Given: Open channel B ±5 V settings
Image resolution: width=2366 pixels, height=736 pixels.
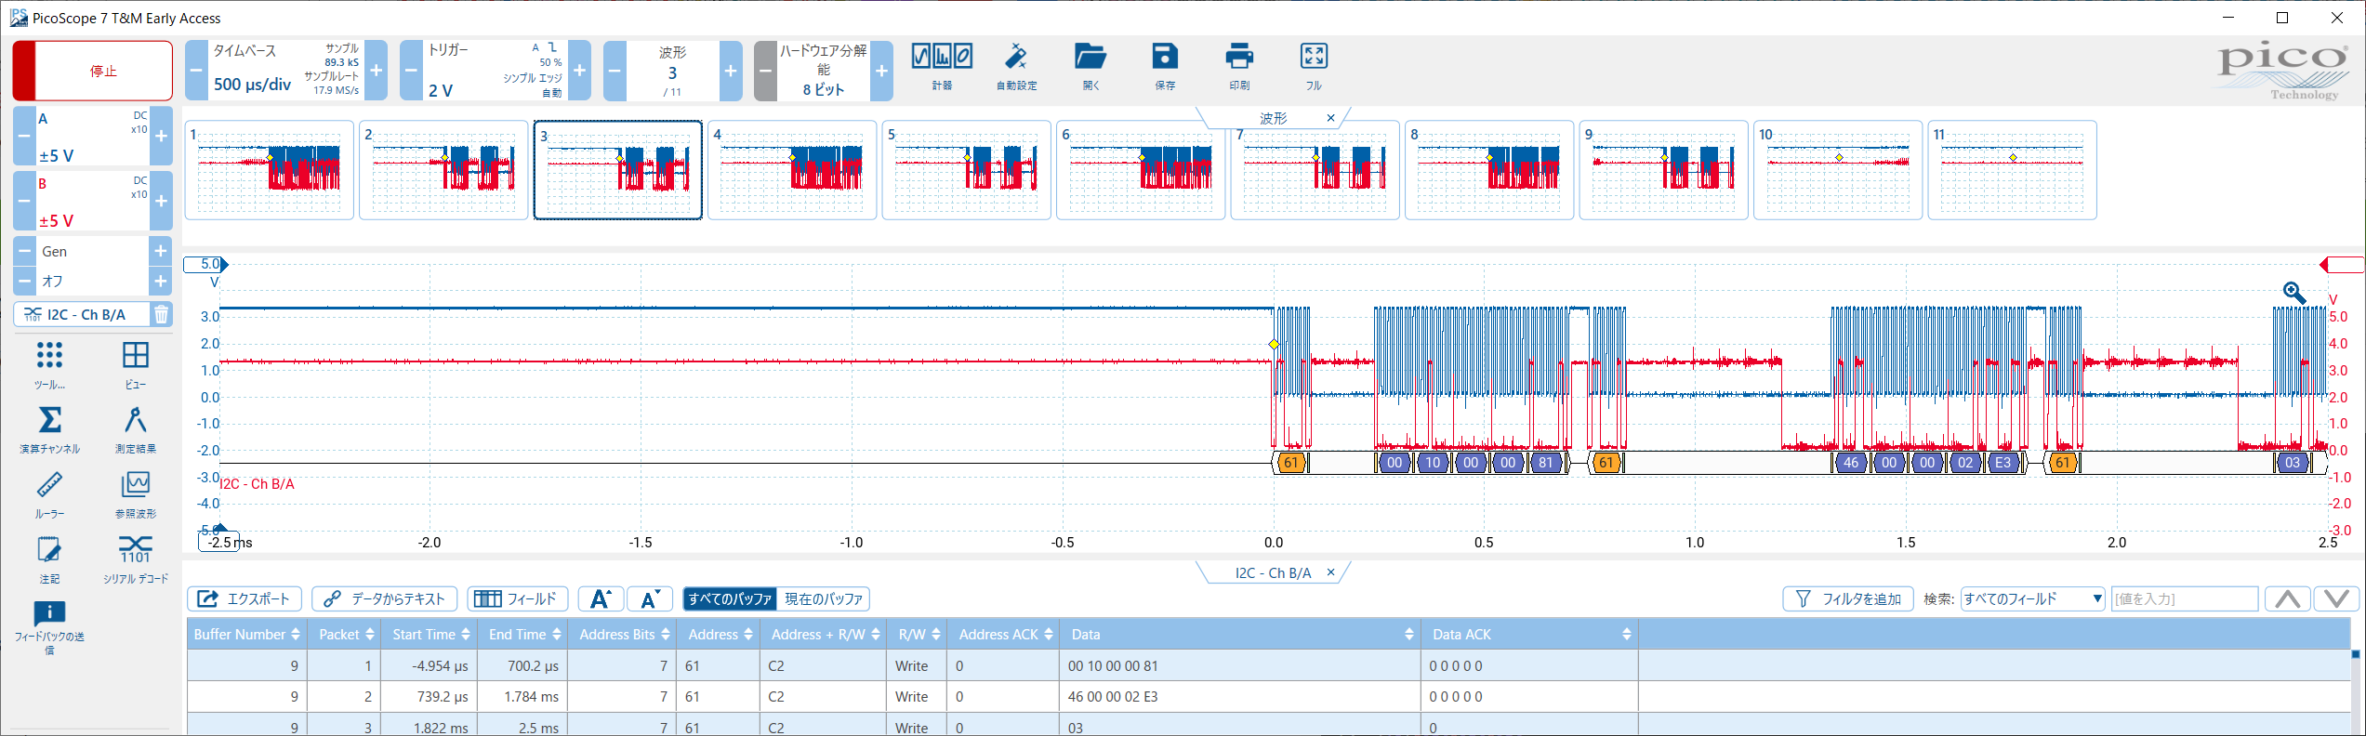Looking at the screenshot, I should point(92,201).
